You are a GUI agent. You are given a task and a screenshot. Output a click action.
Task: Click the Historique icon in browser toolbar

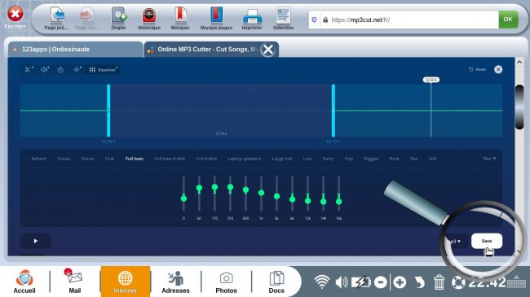(149, 20)
